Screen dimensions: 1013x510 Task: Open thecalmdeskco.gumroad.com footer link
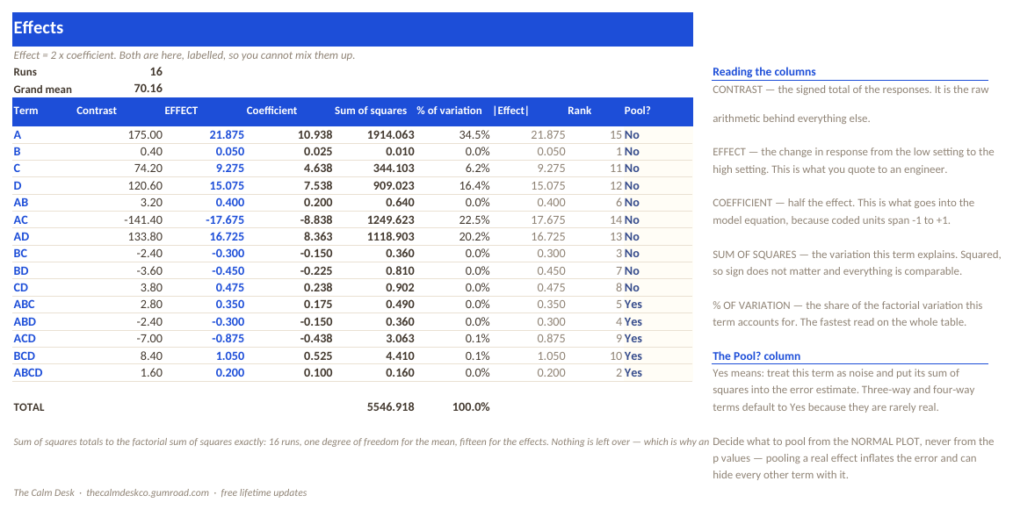pos(148,492)
